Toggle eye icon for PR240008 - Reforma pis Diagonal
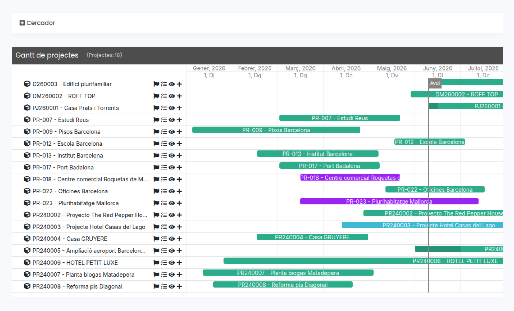Screen dimensions: 514x311 172,286
